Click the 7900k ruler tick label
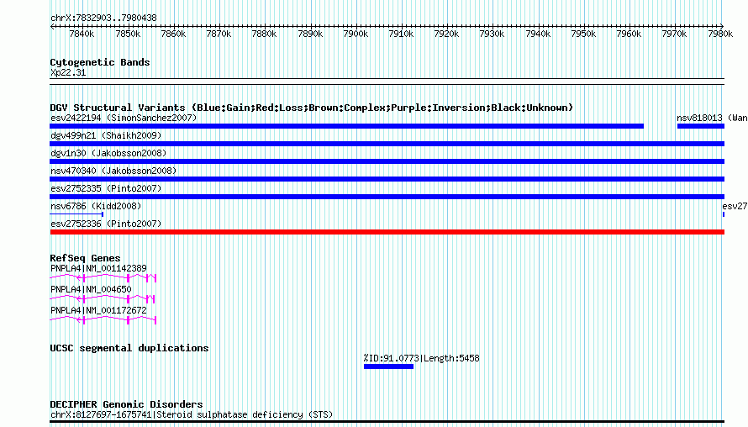This screenshot has height=427, width=748. click(x=356, y=34)
